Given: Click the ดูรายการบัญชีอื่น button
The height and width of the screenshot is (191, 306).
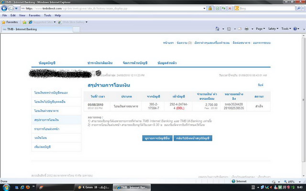Looking at the screenshot, I should coord(157,138).
